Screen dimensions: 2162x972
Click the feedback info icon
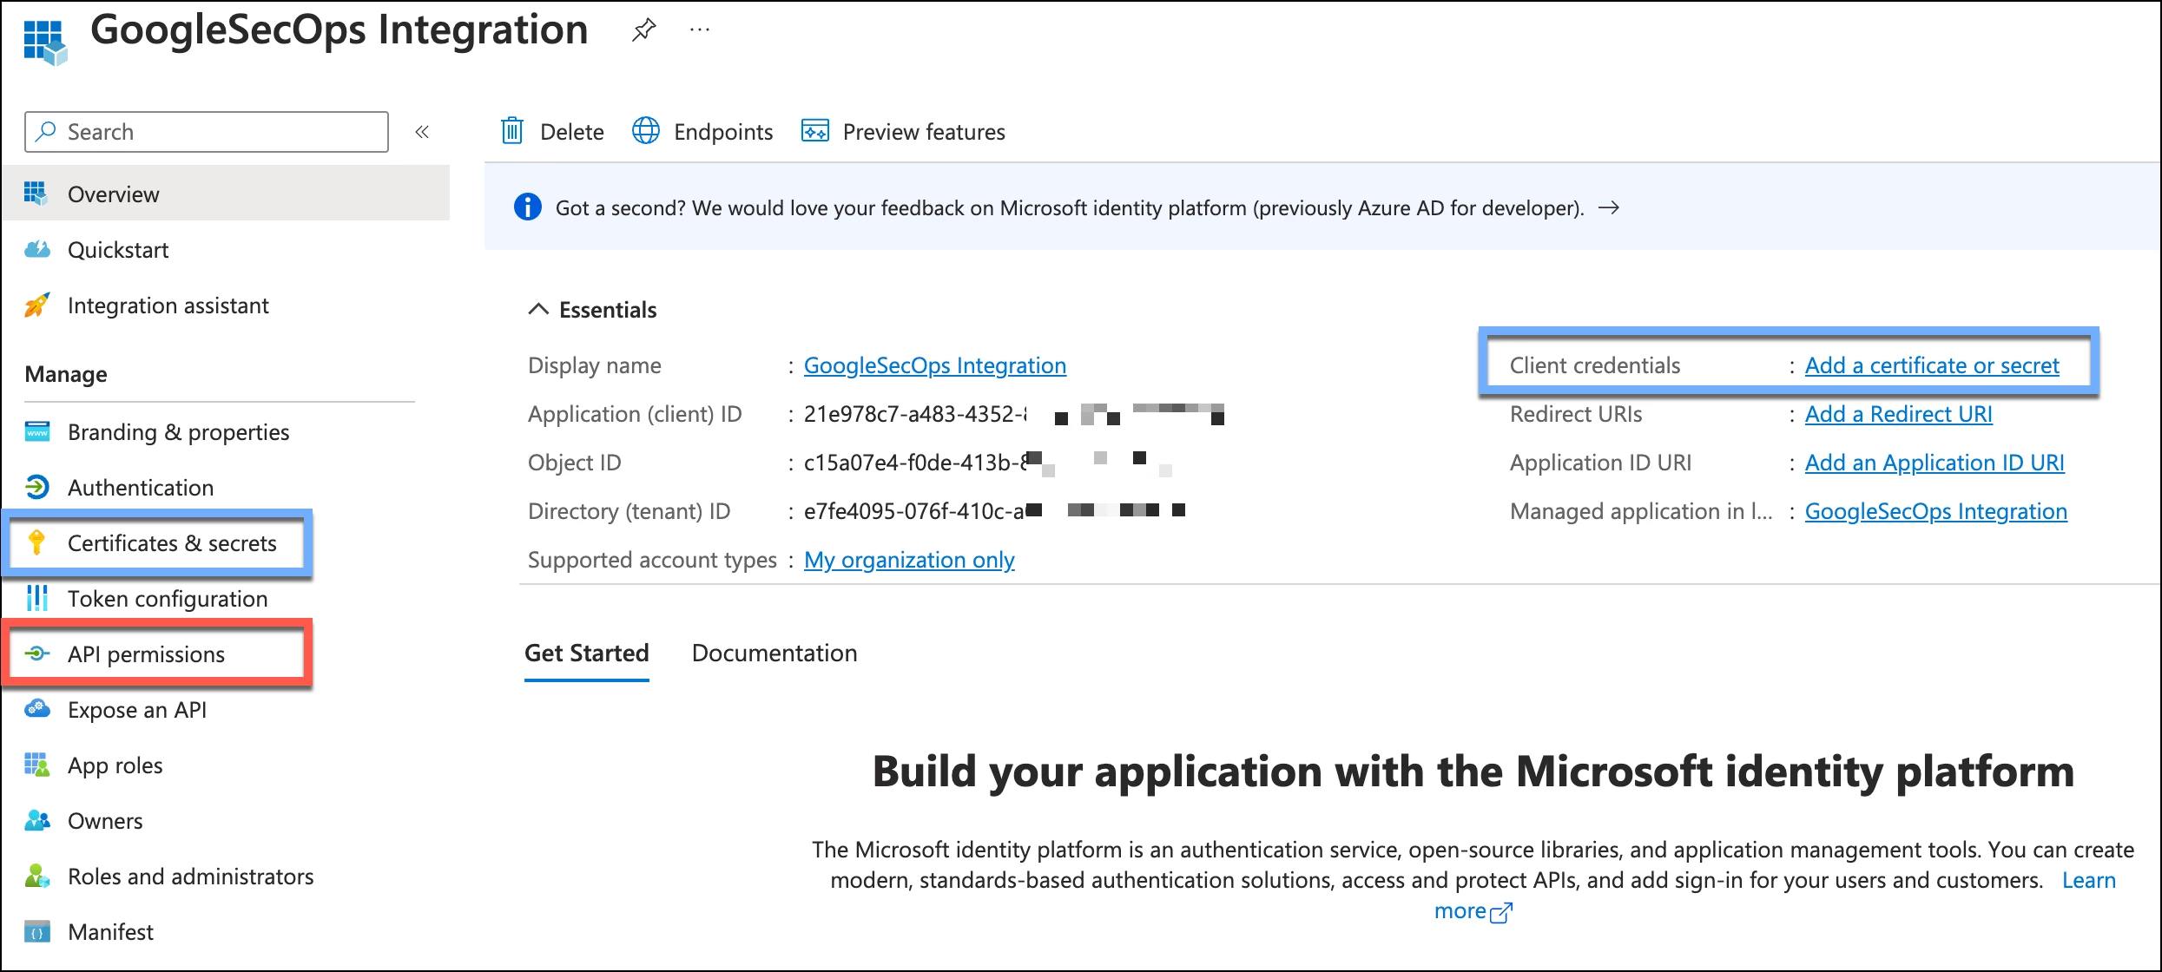(x=527, y=207)
